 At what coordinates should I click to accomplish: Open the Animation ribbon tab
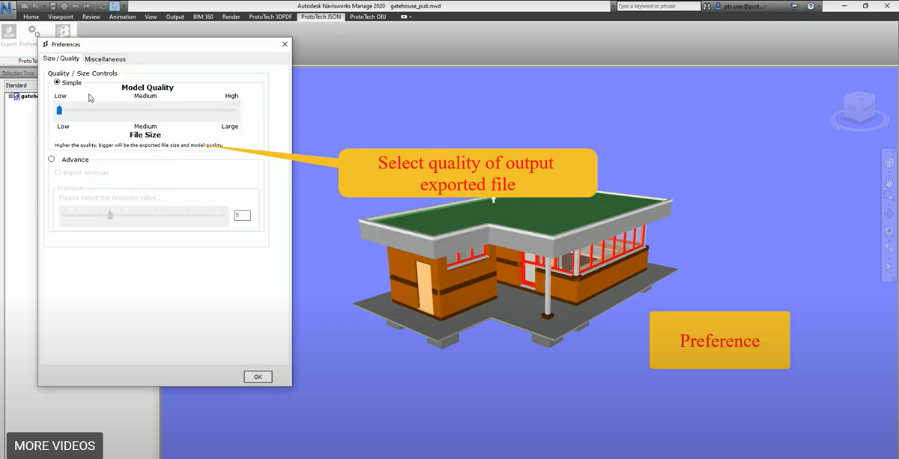coord(122,16)
